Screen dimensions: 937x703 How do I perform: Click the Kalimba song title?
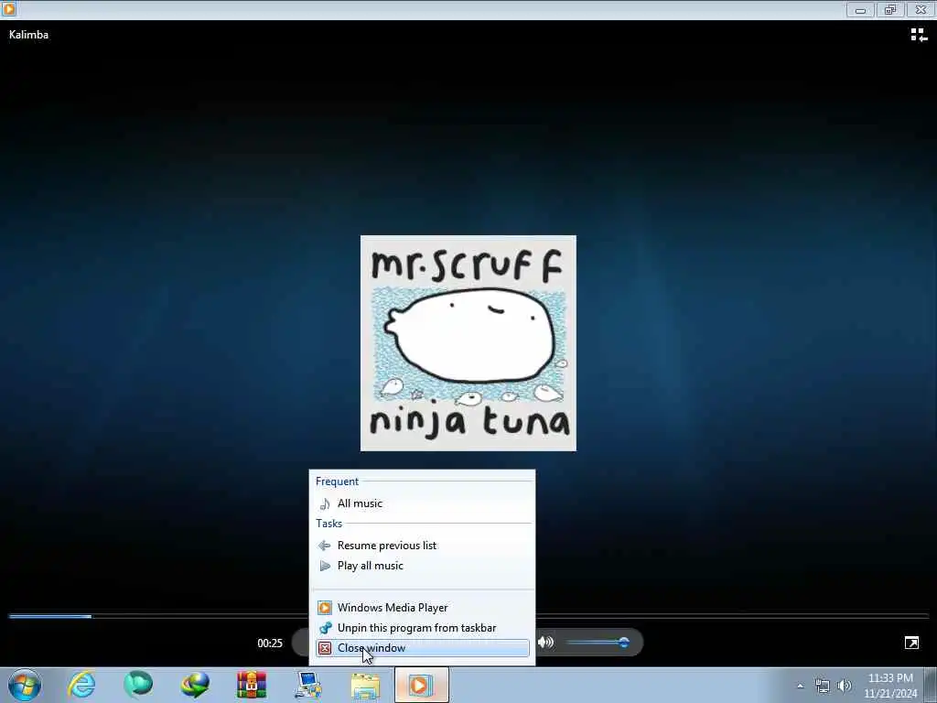click(x=28, y=35)
